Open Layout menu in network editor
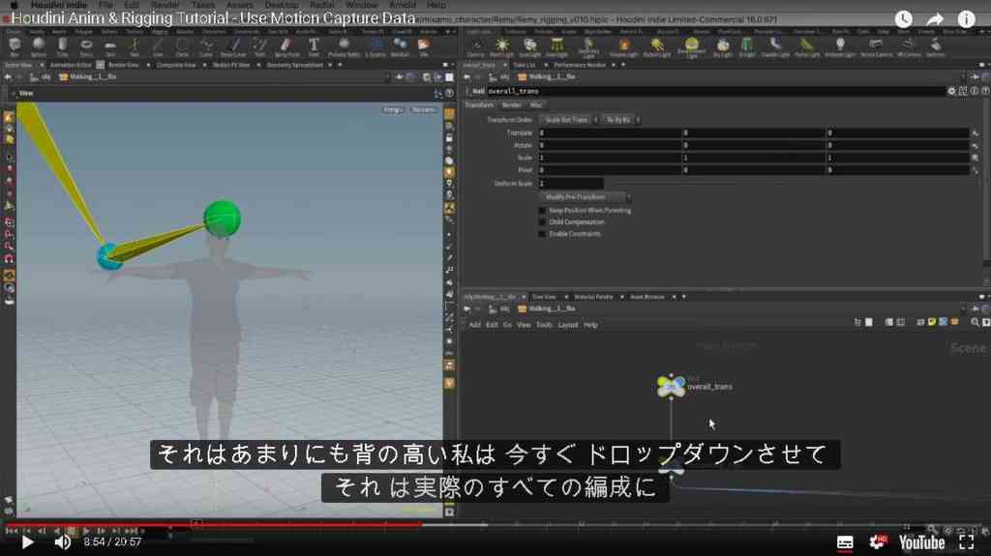 568,325
